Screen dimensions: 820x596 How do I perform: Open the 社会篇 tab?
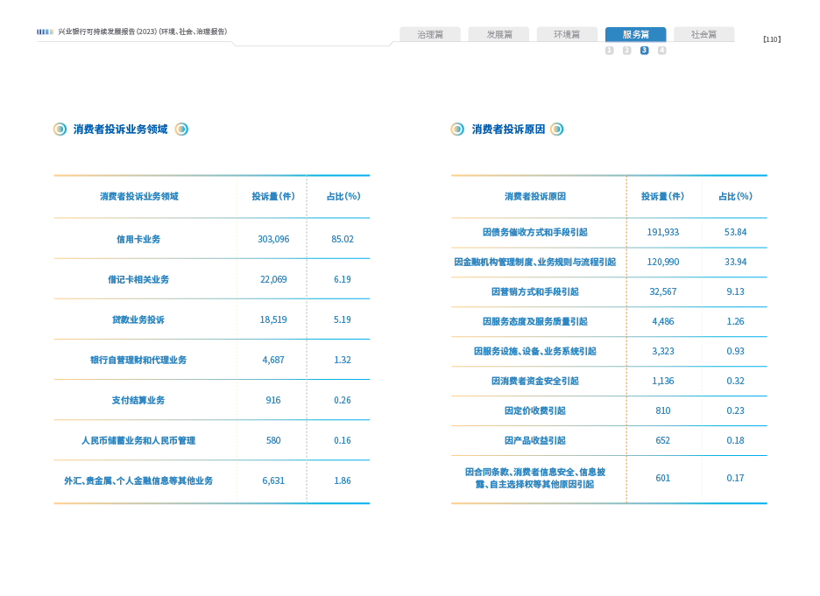pyautogui.click(x=703, y=34)
